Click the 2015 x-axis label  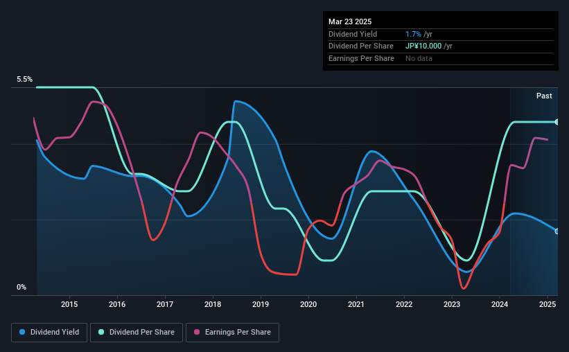point(69,304)
